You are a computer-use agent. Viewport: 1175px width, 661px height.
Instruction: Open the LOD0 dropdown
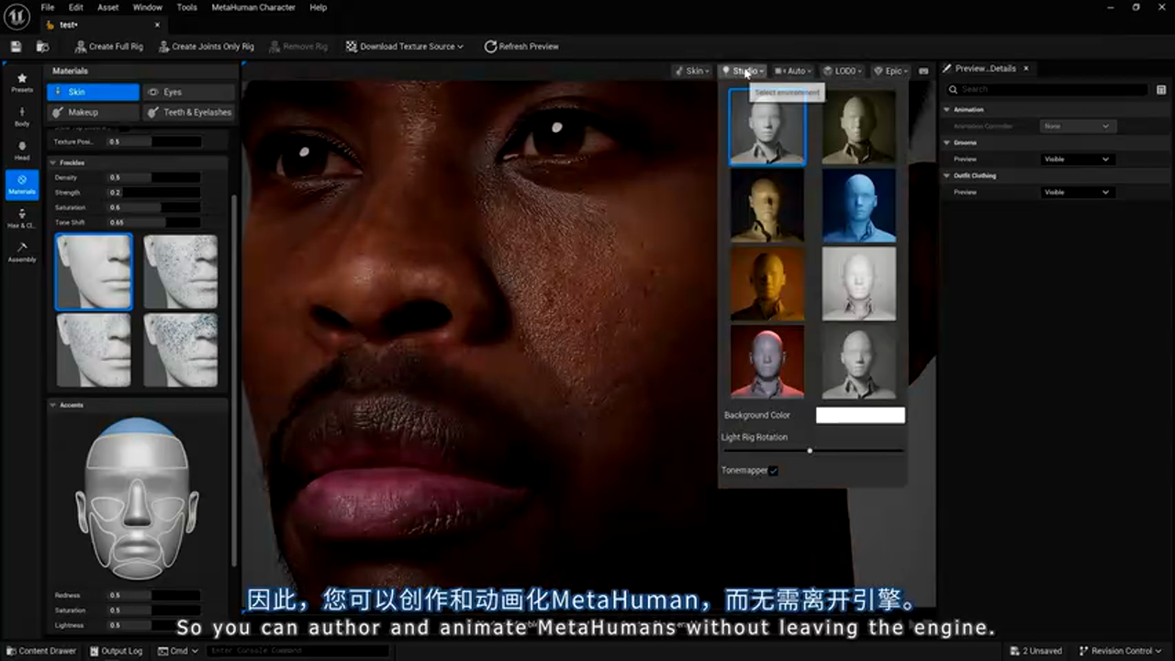click(843, 70)
